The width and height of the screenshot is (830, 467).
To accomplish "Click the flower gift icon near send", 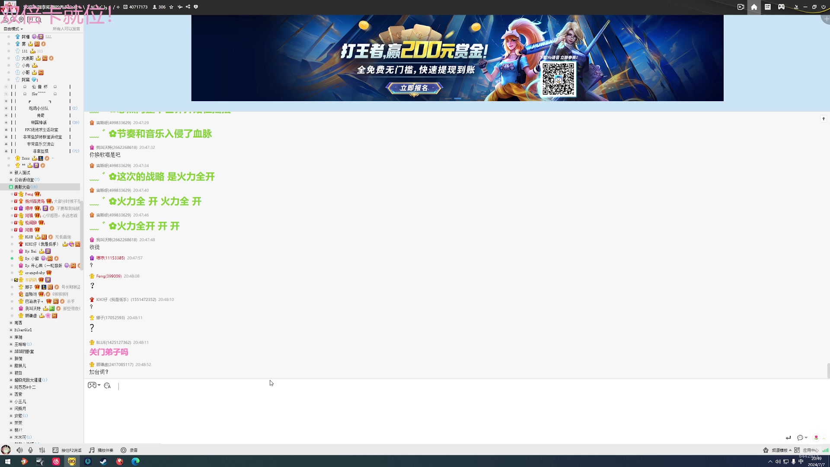I will pyautogui.click(x=816, y=438).
